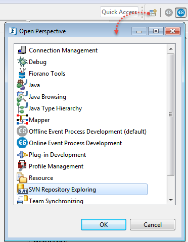
Task: Click the Fiorano F icon in title bar
Action: pos(13,31)
